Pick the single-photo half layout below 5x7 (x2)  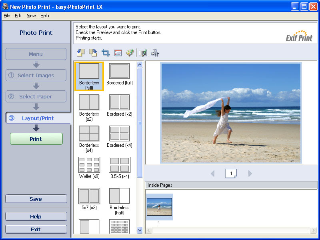pyautogui.click(x=89, y=226)
